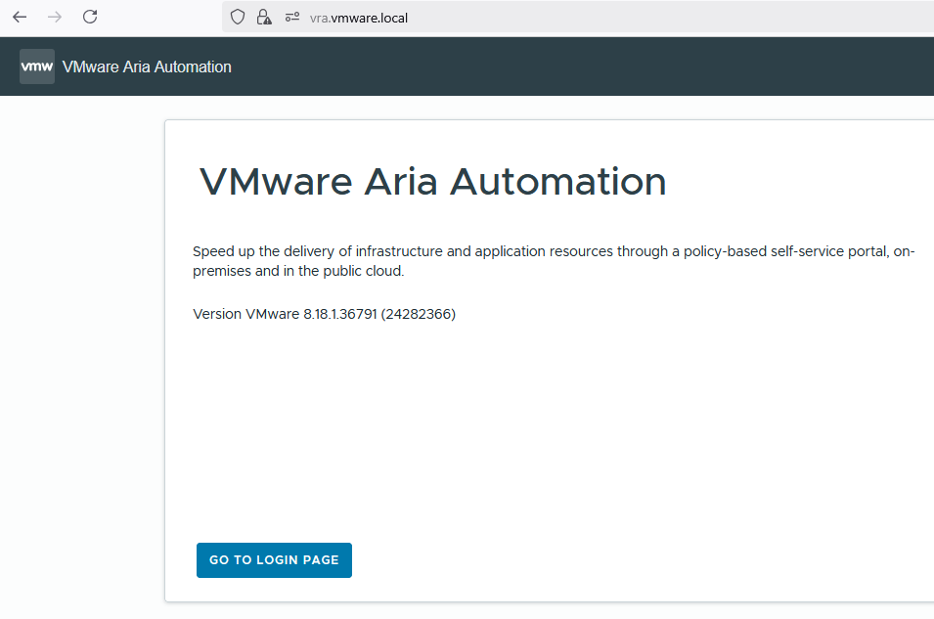Viewport: 934px width, 619px height.
Task: Click the GO TO LOGIN PAGE button
Action: tap(274, 560)
